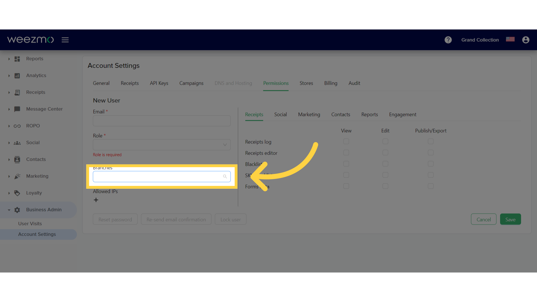This screenshot has height=302, width=537.
Task: Toggle the hamburger menu icon
Action: pos(65,40)
